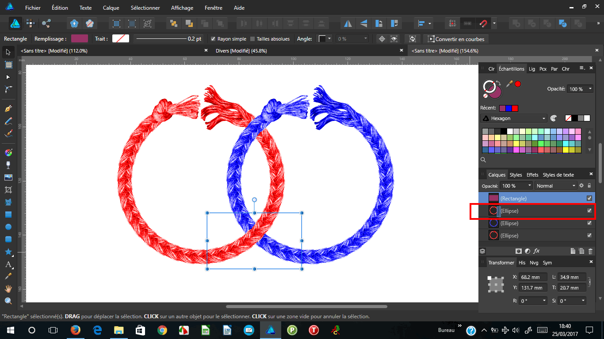Click the fx layer effects icon

click(536, 251)
